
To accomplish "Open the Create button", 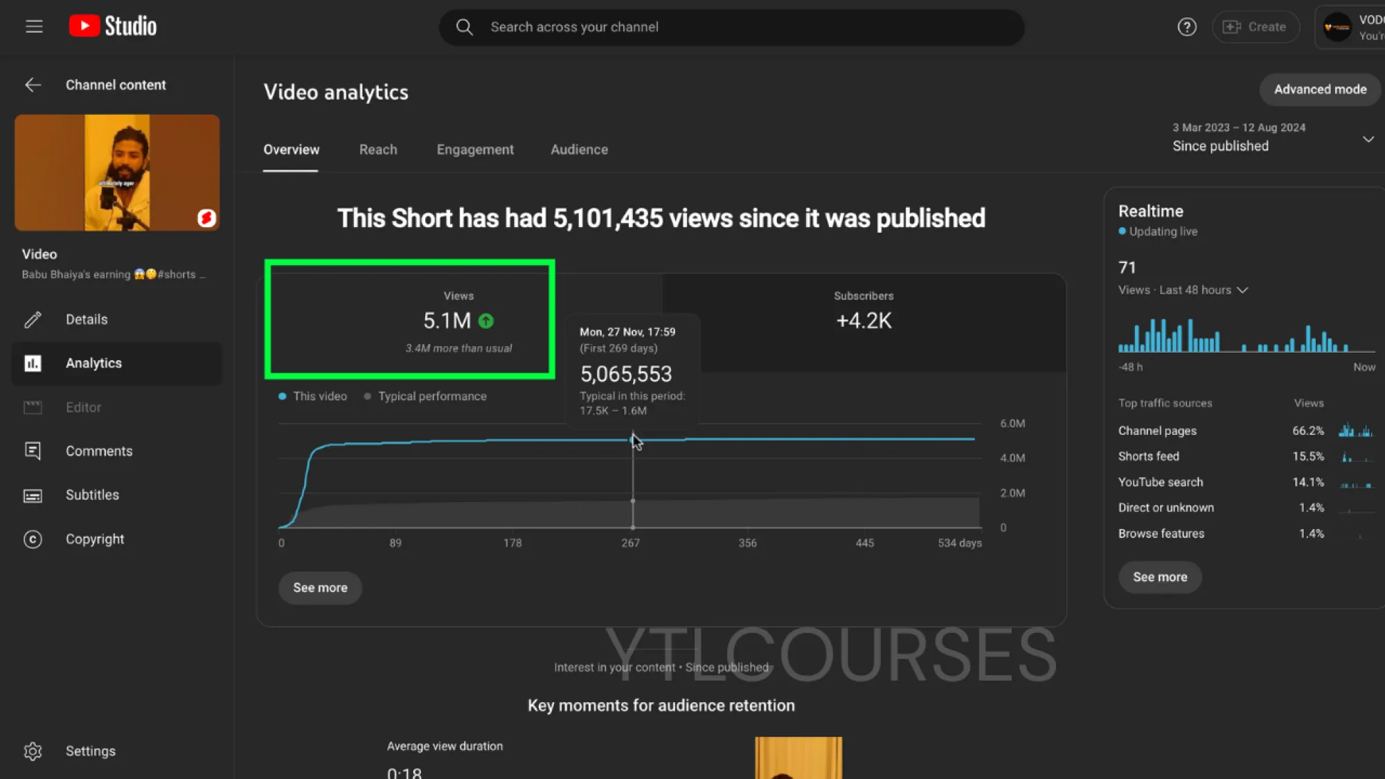I will 1256,27.
